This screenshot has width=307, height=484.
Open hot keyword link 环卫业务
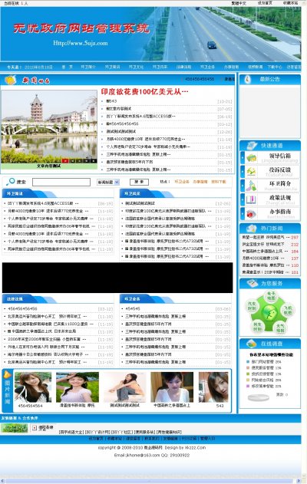pos(182,182)
